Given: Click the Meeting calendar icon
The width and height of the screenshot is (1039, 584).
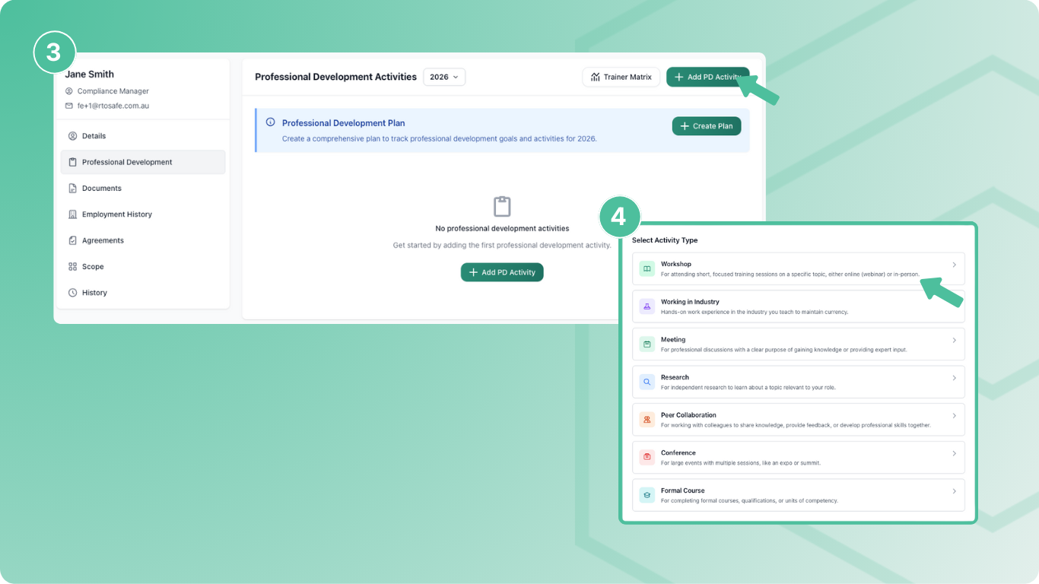Looking at the screenshot, I should point(647,344).
